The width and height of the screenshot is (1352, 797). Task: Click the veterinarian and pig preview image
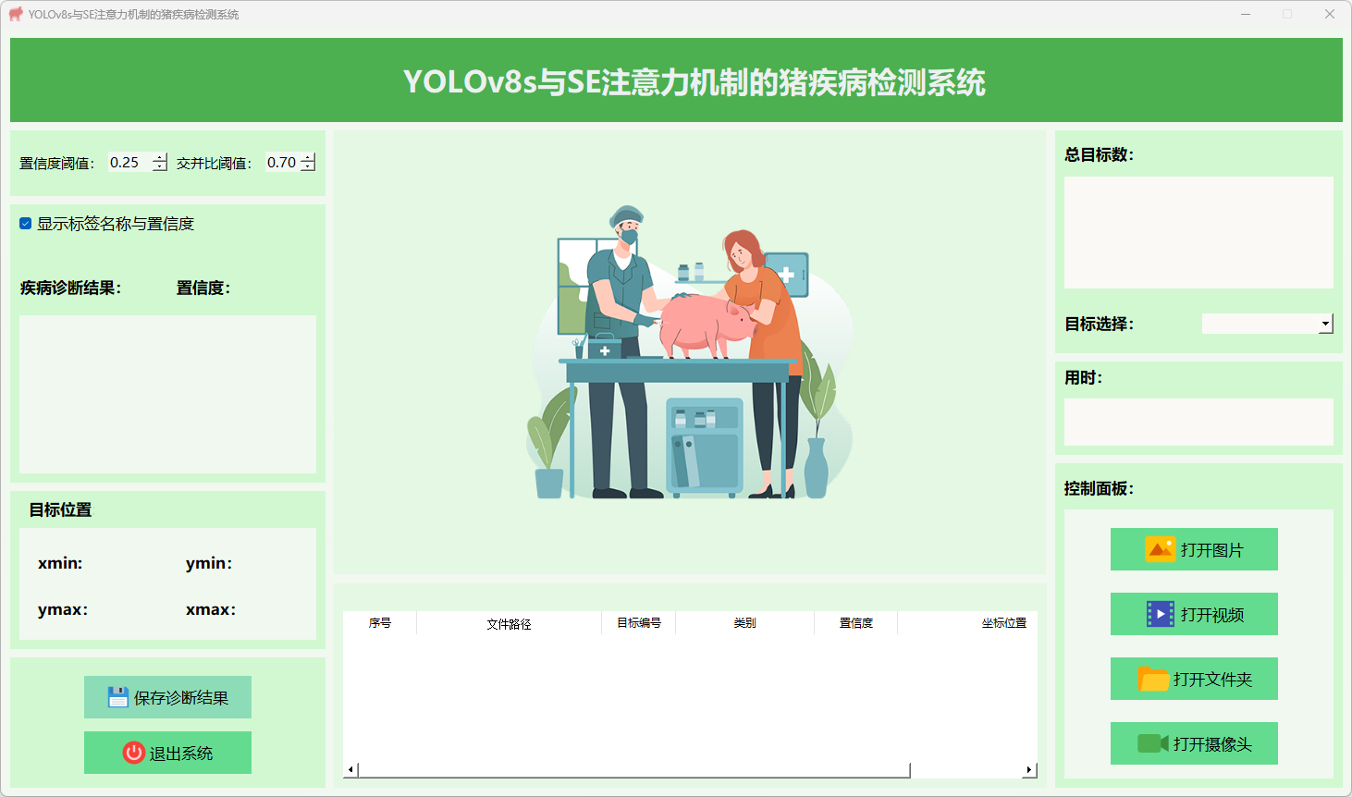[690, 352]
